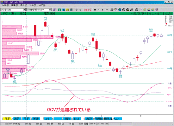Expand the 013:全銘柄 dropdown arrow

24,10
